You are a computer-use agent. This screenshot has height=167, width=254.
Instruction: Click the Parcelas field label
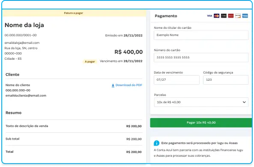pos(160,95)
